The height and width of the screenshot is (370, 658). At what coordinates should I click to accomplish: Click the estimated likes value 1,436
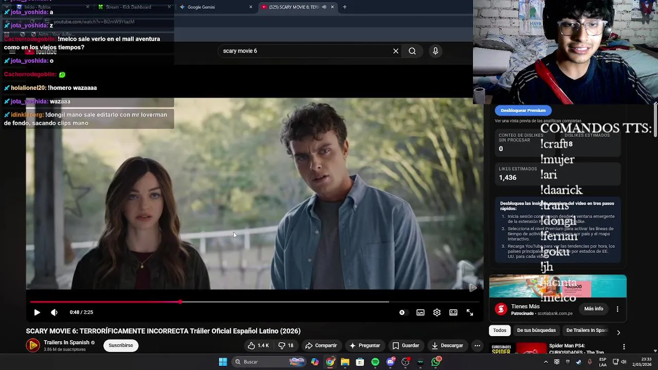(507, 177)
